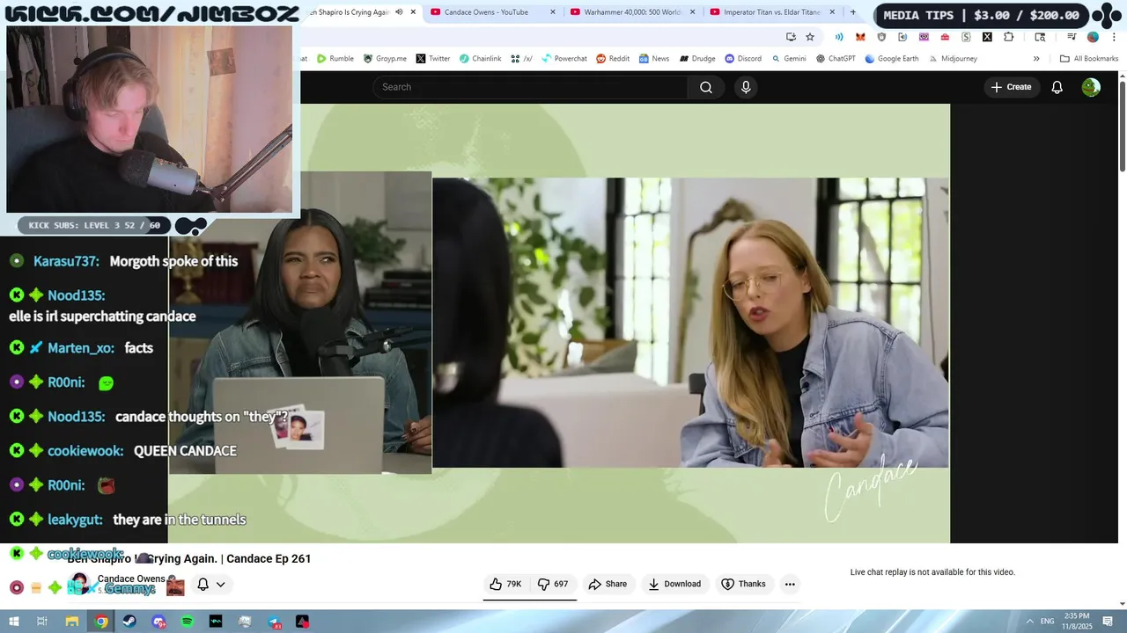Dislike the video (697 thumbs down)
This screenshot has width=1127, height=633.
(x=553, y=584)
